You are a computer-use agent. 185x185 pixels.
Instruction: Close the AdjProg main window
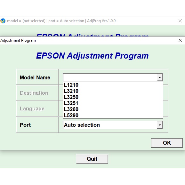point(180,21)
